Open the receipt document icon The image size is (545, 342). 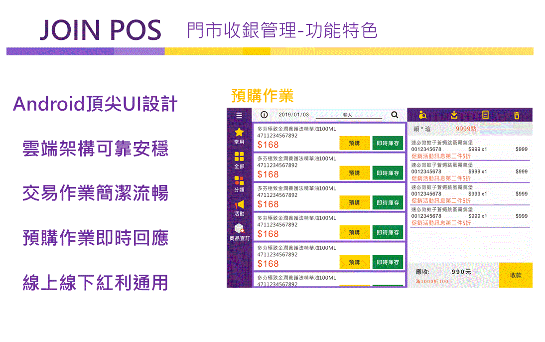pyautogui.click(x=485, y=115)
